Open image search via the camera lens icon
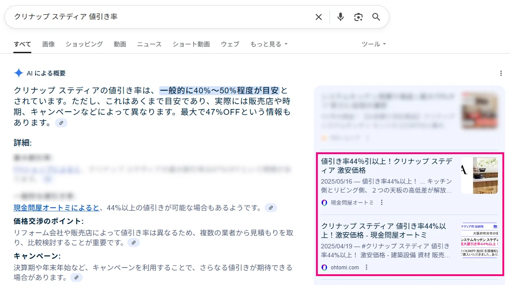 tap(358, 17)
